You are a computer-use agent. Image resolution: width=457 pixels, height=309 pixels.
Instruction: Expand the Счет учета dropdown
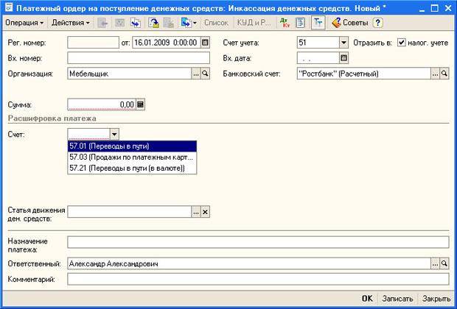click(343, 42)
